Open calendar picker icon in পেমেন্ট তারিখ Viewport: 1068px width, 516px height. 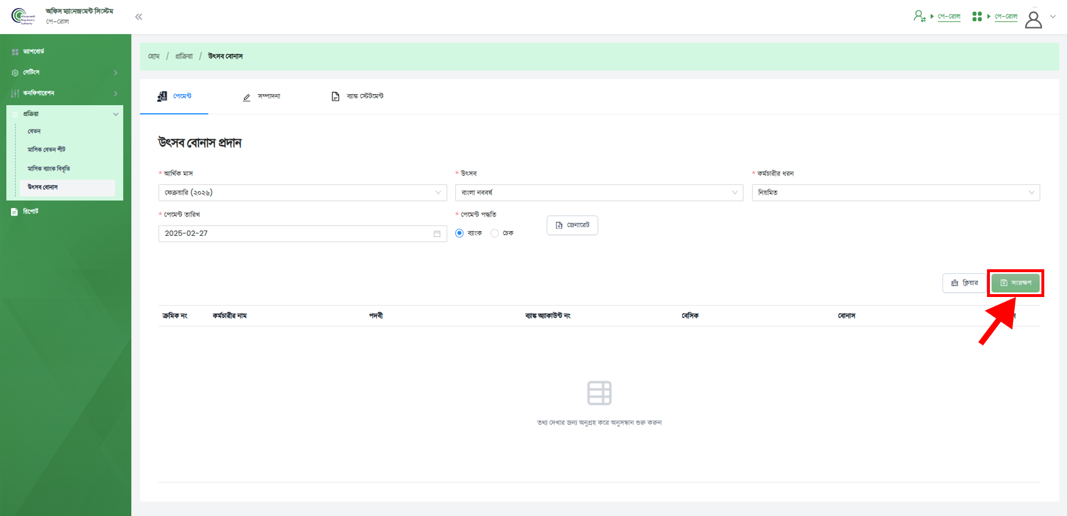437,233
